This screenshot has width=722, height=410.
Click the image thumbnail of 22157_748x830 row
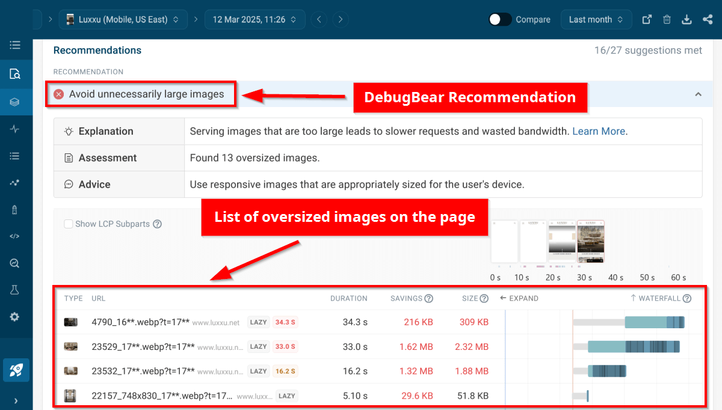71,396
